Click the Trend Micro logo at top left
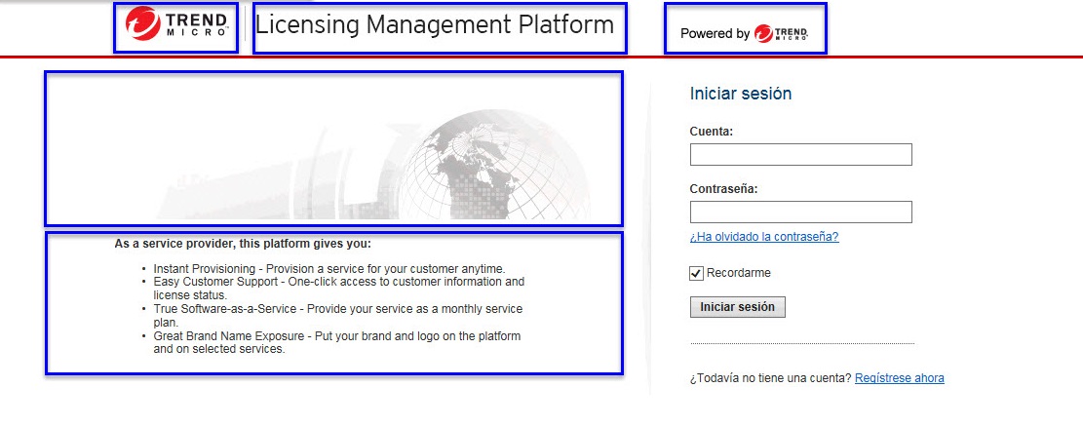The image size is (1083, 426). point(175,27)
